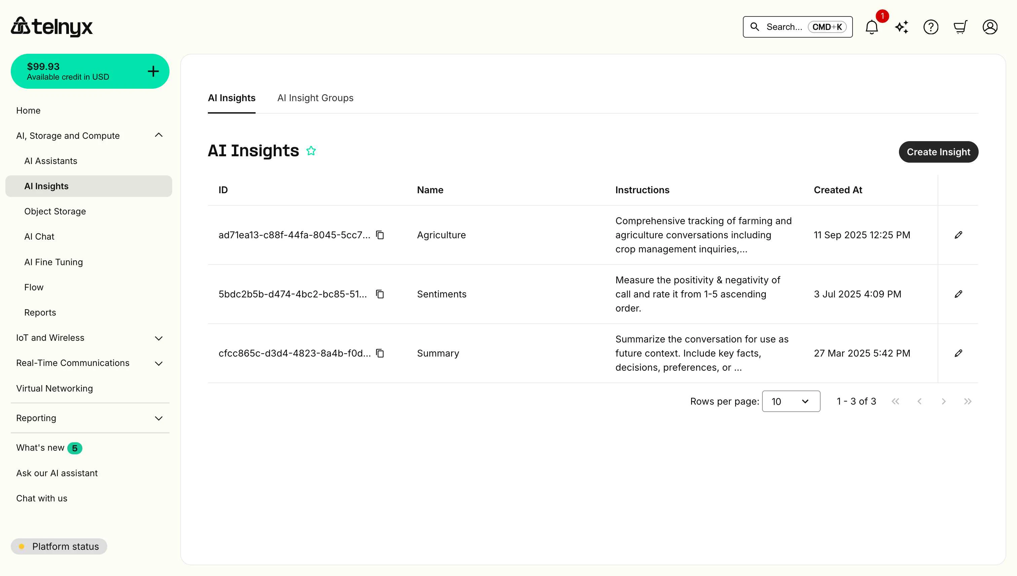Viewport: 1017px width, 576px height.
Task: Edit the Summary insight
Action: [958, 353]
